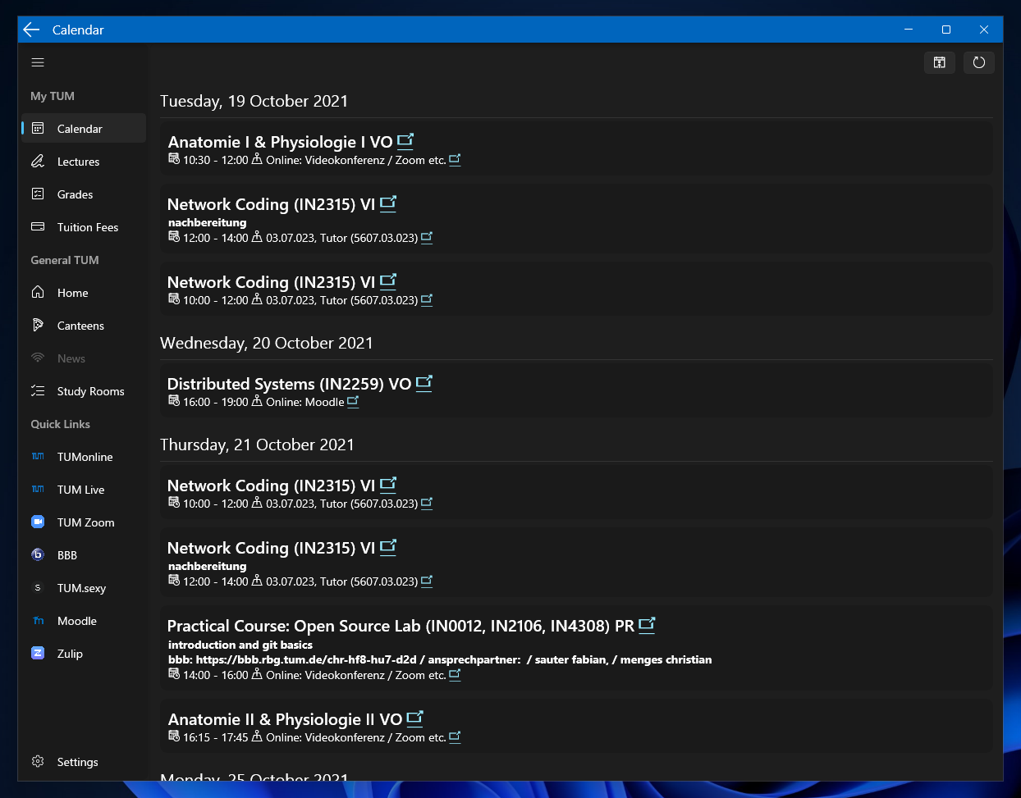The width and height of the screenshot is (1021, 798).
Task: Click the Zulip logo icon
Action: click(38, 653)
